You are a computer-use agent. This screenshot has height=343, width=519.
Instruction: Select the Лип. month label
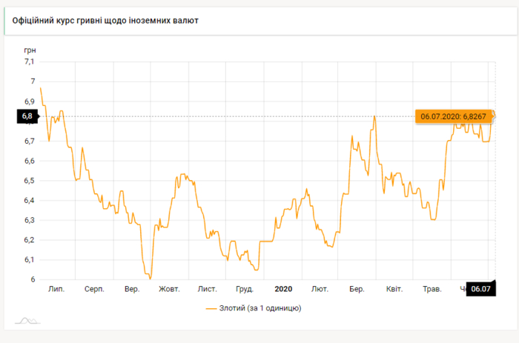click(56, 289)
